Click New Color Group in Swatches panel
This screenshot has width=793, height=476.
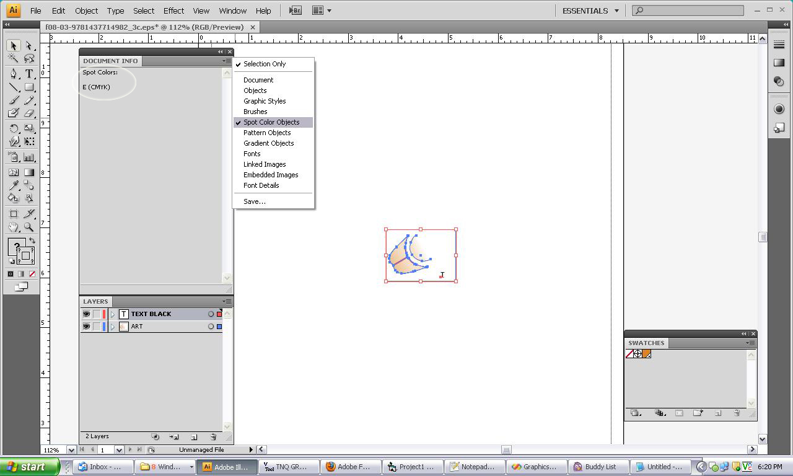698,413
